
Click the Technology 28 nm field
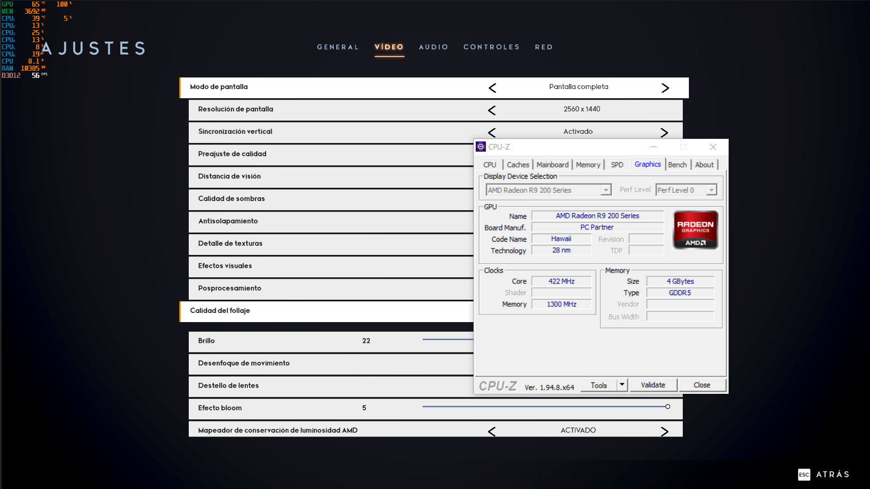pyautogui.click(x=561, y=250)
